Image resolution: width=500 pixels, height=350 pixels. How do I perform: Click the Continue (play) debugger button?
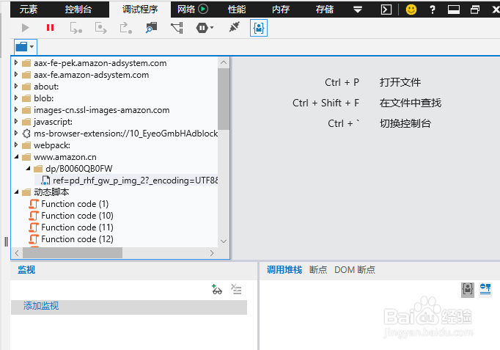tap(26, 28)
